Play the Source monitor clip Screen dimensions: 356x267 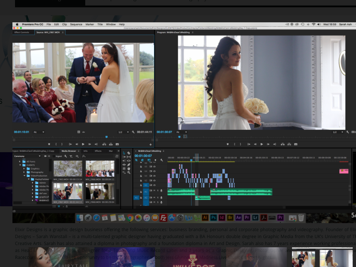click(x=83, y=144)
